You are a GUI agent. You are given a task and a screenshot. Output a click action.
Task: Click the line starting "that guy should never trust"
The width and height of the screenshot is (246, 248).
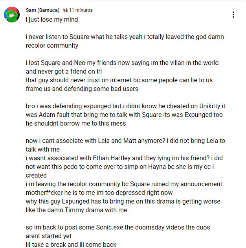pyautogui.click(x=119, y=80)
